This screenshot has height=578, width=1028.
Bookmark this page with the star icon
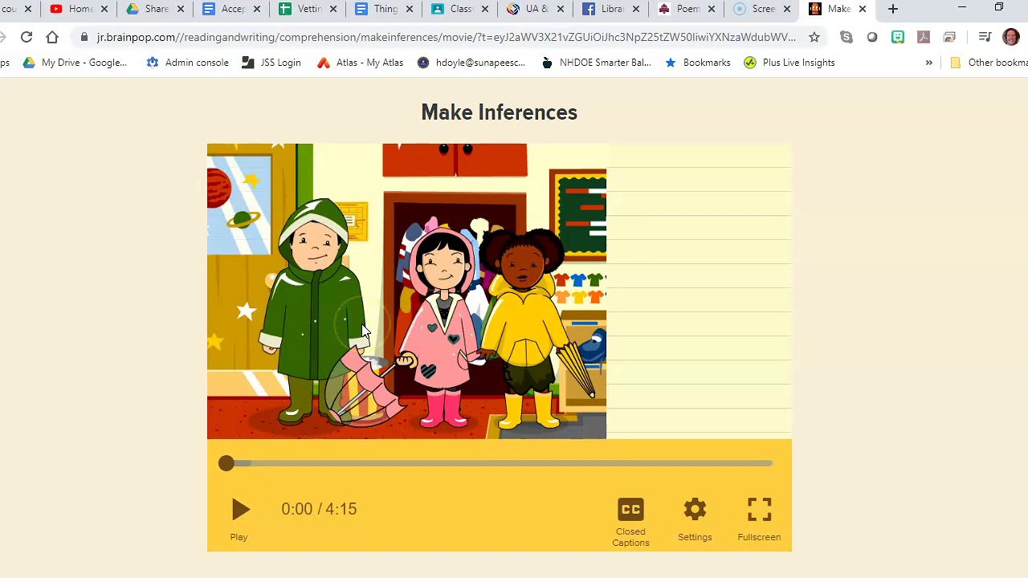[814, 37]
